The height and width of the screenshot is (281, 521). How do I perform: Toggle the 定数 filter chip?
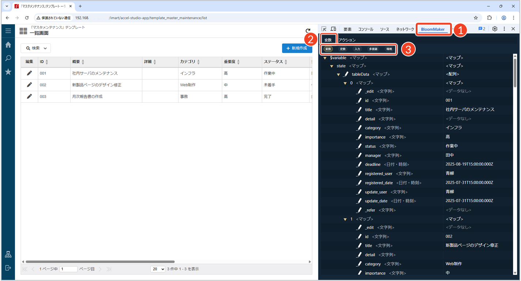[x=343, y=49]
